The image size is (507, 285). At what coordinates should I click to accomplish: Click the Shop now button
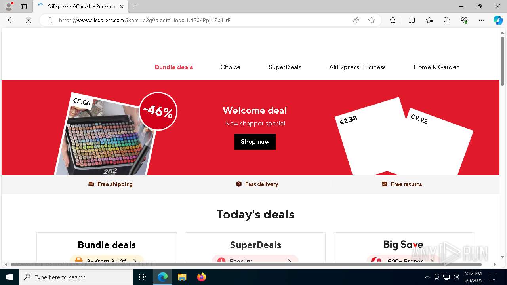(255, 142)
